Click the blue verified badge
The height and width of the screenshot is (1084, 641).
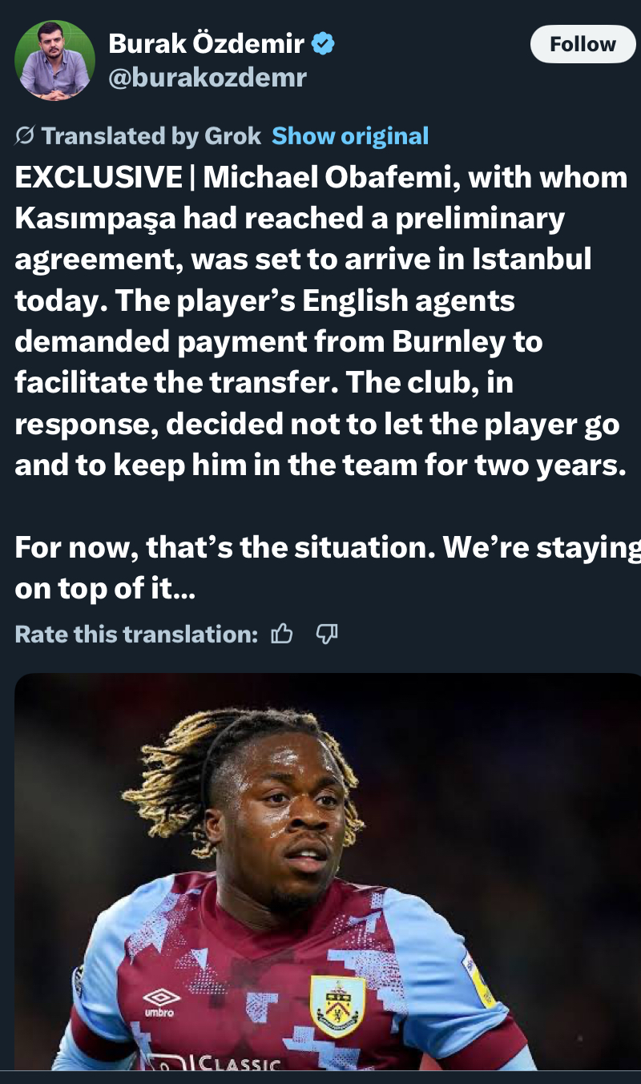pyautogui.click(x=322, y=44)
